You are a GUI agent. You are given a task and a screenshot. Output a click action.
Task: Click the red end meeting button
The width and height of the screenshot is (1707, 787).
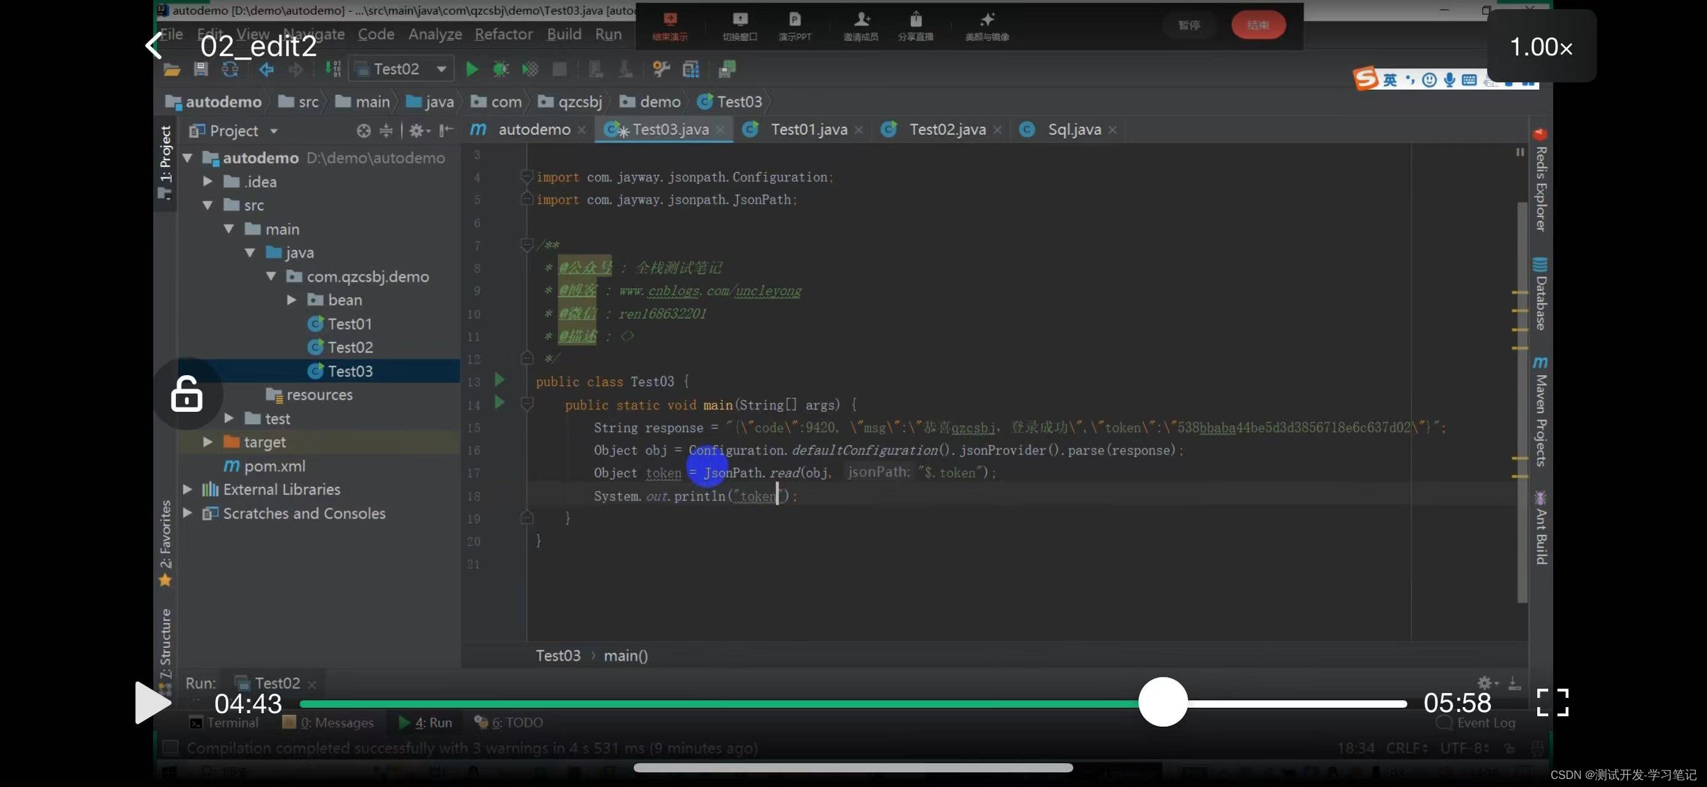(x=1258, y=25)
